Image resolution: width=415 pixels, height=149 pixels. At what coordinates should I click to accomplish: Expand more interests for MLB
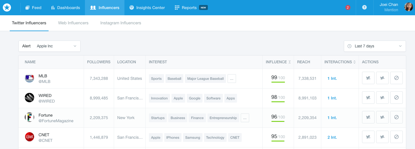click(232, 79)
